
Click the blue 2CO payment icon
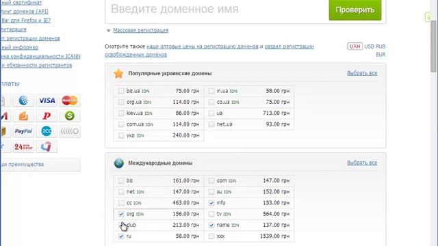[x=47, y=131]
